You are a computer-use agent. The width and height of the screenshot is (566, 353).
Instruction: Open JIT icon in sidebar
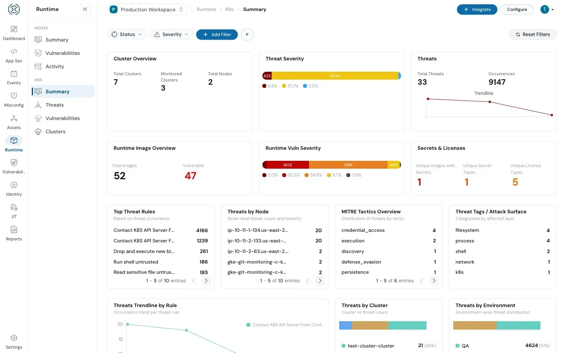pyautogui.click(x=14, y=207)
